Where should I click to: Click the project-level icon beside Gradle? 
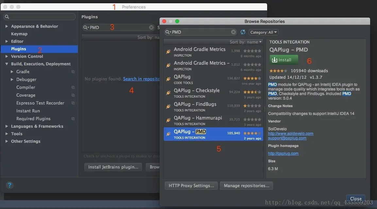click(x=73, y=72)
